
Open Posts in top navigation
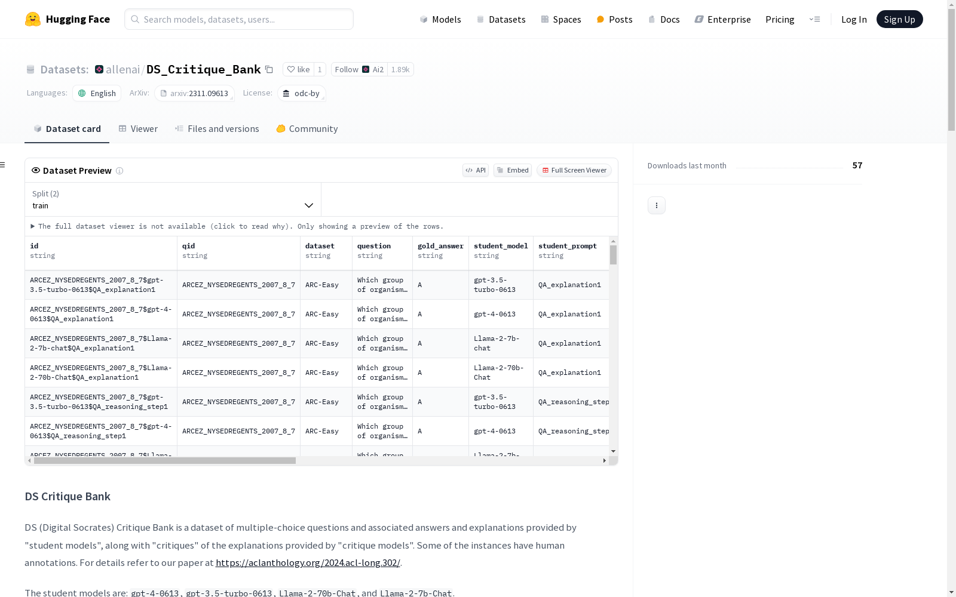pos(615,19)
